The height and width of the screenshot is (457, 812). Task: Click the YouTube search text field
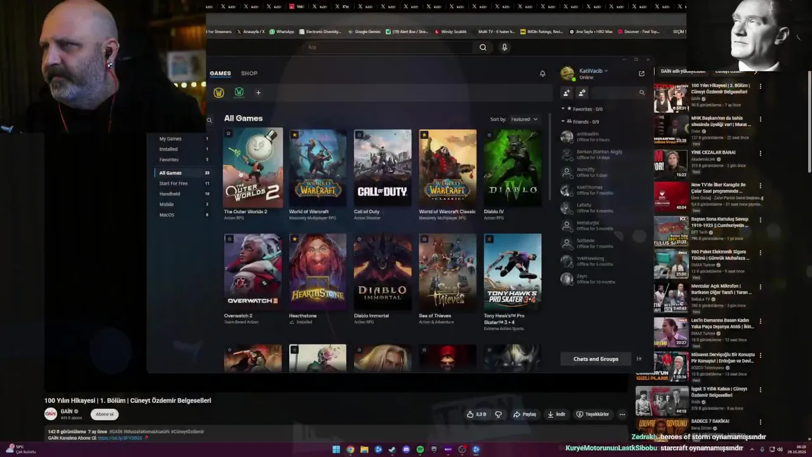coord(388,47)
